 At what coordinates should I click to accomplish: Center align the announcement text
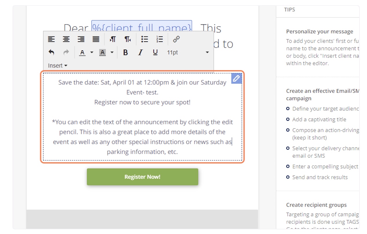(x=66, y=39)
